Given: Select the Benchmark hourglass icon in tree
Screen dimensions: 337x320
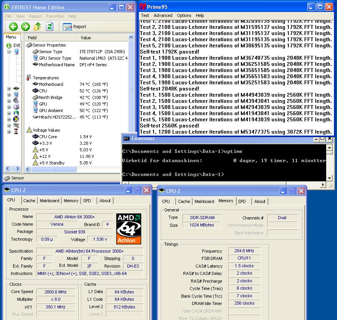Looking at the screenshot, I should (x=16, y=131).
